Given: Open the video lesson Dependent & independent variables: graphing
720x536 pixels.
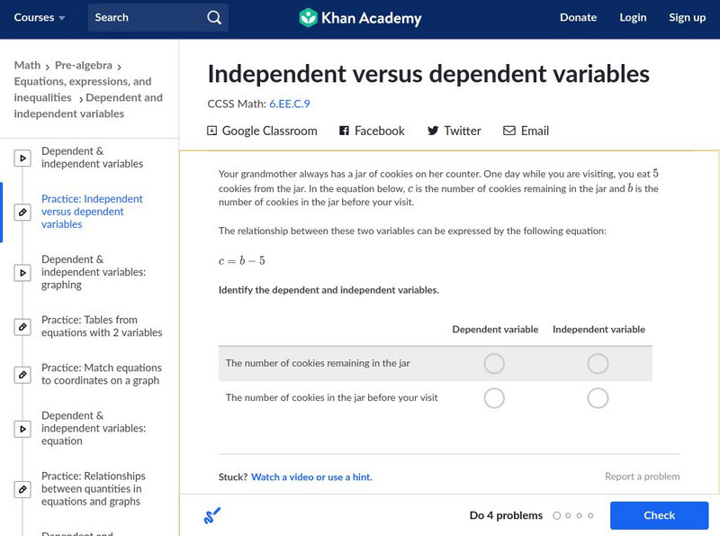Looking at the screenshot, I should click(x=93, y=272).
